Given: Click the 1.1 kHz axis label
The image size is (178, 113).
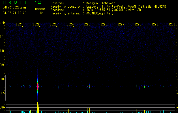Looking at the screenshot, I should click(x=2, y=37).
